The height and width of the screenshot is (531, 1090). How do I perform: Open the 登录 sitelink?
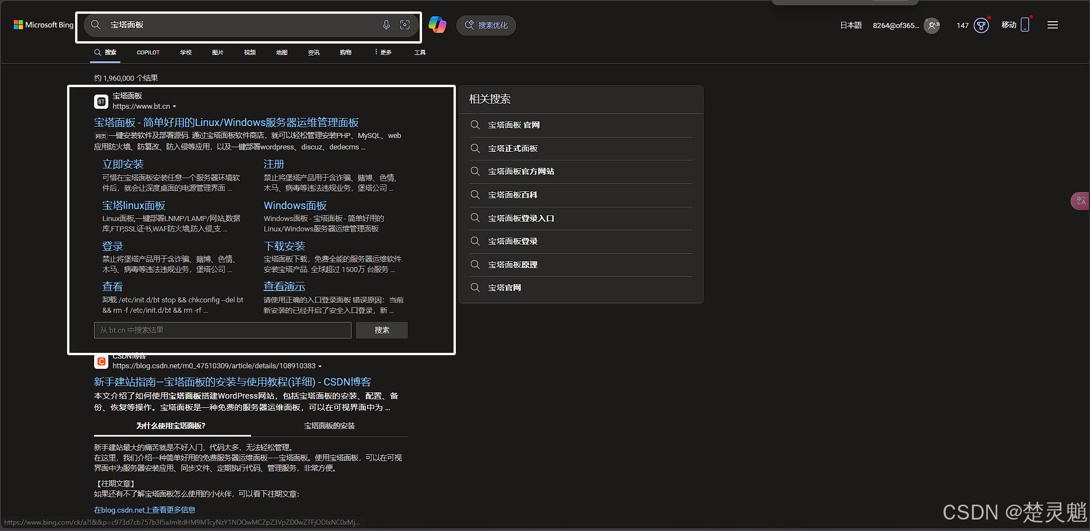tap(112, 246)
